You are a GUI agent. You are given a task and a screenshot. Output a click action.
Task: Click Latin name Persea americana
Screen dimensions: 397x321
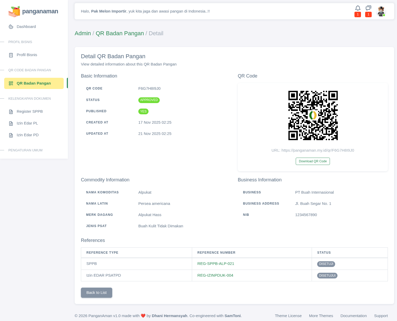(154, 204)
